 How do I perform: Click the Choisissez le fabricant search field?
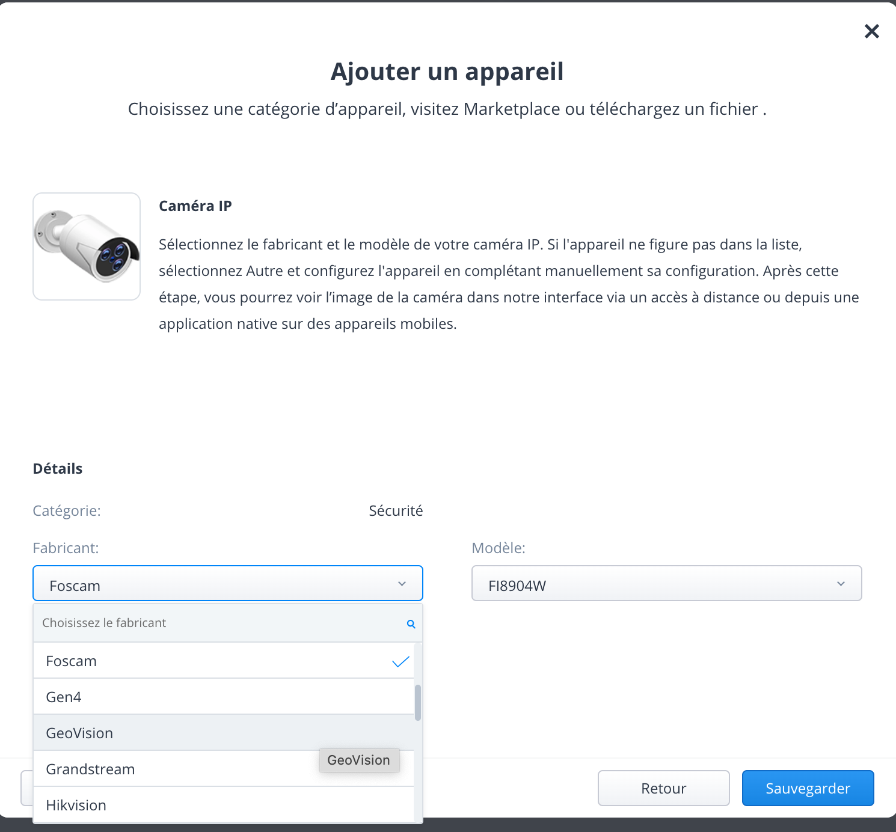click(x=228, y=623)
